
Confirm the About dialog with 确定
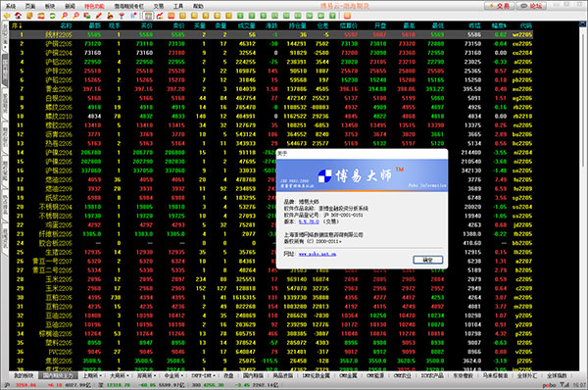tap(428, 260)
